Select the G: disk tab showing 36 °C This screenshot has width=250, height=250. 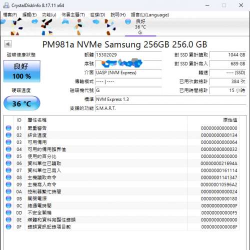140,27
